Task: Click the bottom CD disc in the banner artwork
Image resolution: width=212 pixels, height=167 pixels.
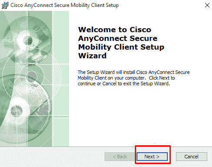Action: pos(16,111)
